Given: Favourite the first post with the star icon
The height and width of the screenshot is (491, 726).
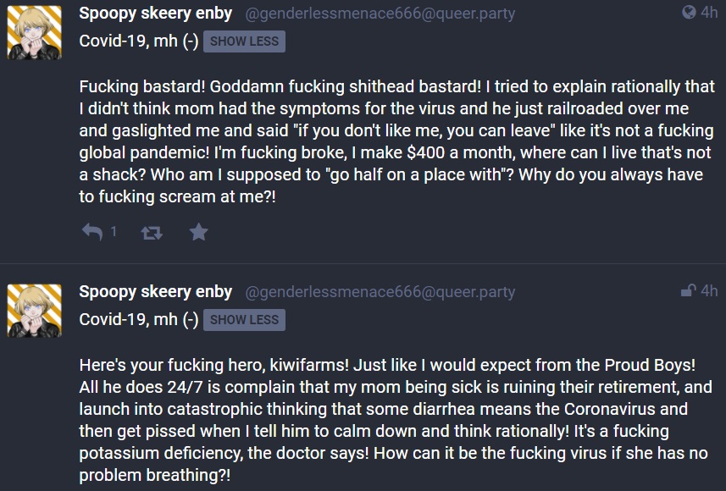Looking at the screenshot, I should pyautogui.click(x=198, y=232).
